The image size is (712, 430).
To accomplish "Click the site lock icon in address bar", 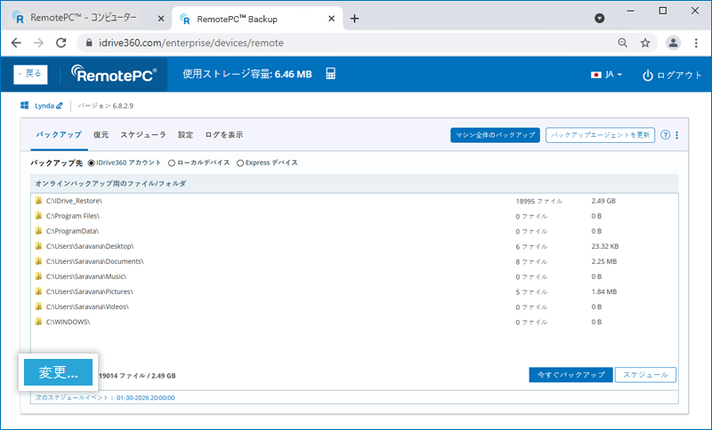I will (x=89, y=43).
